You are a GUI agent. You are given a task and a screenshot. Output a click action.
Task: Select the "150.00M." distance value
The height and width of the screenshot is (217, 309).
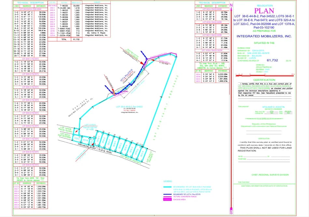pyautogui.click(x=42, y=28)
